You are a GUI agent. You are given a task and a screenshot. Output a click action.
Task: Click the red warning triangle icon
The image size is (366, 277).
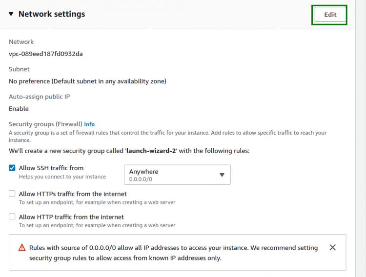point(22,248)
